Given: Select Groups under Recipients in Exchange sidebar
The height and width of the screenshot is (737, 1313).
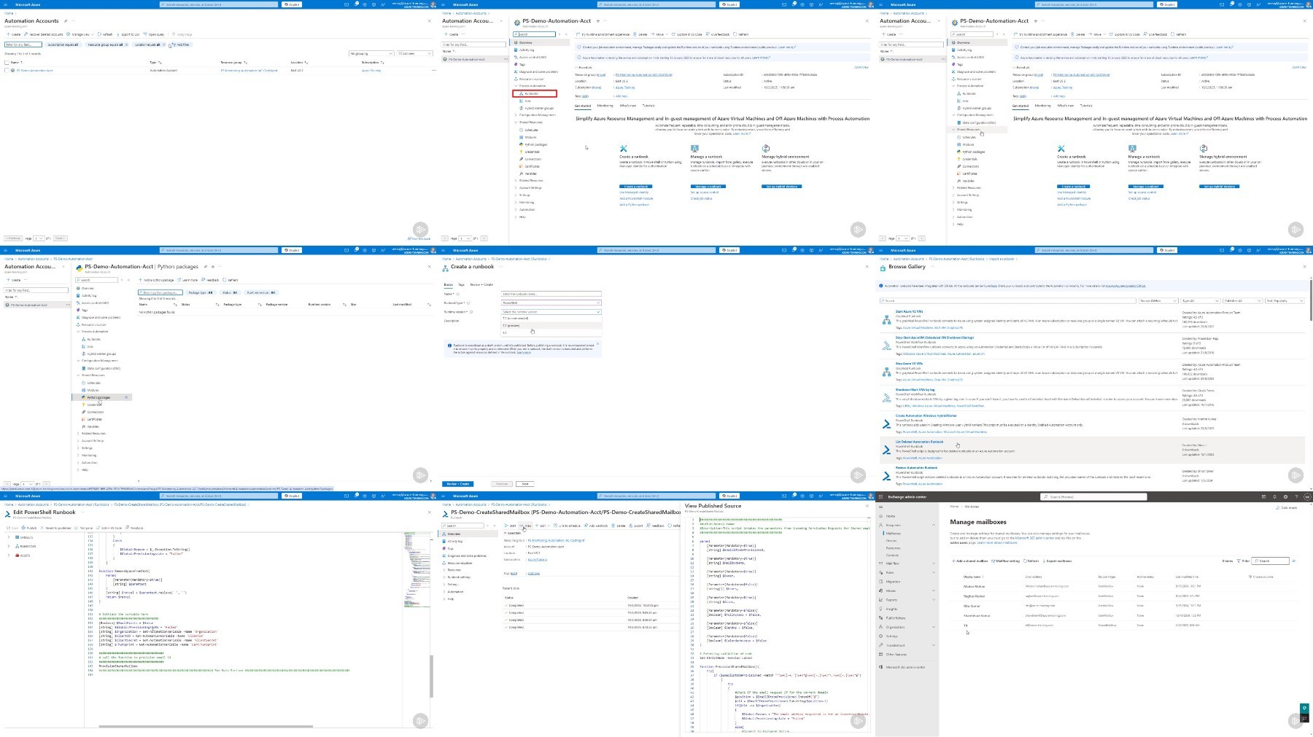Looking at the screenshot, I should click(x=891, y=541).
